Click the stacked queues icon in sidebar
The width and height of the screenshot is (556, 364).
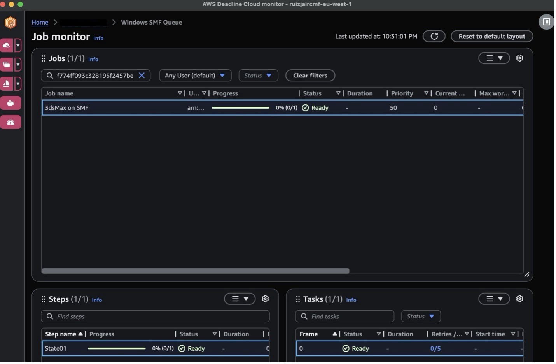tap(7, 65)
